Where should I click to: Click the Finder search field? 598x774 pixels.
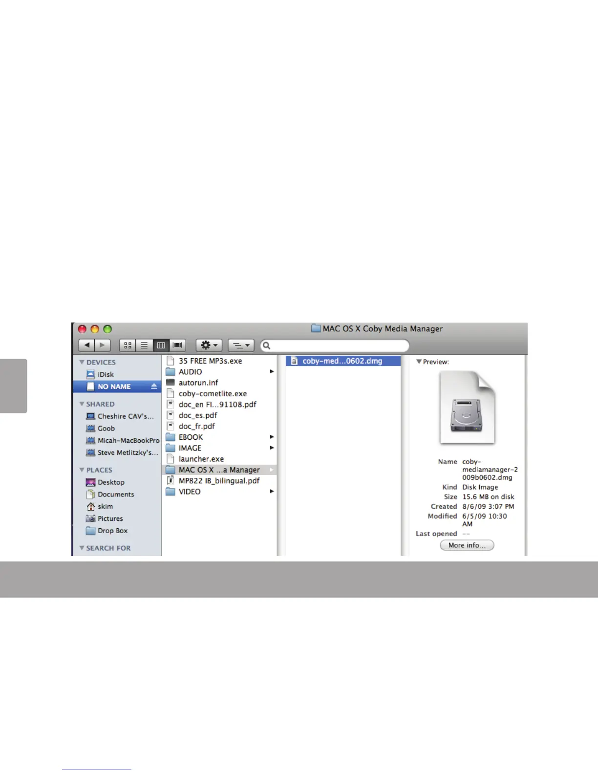coord(335,345)
